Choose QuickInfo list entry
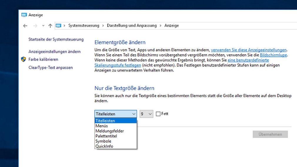 coord(104,146)
